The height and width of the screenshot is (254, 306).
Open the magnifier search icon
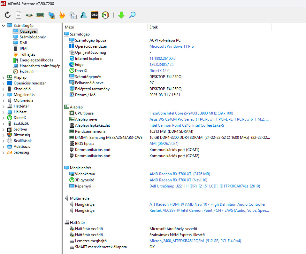tap(132, 15)
